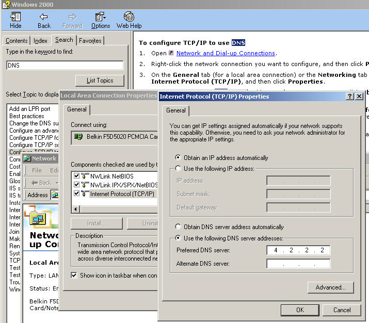This screenshot has width=369, height=323.
Task: Open Web Help from the toolbar
Action: 129,20
